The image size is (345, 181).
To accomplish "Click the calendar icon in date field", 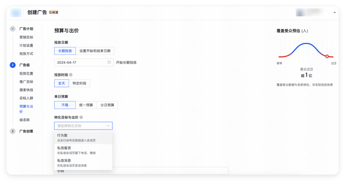I will (x=109, y=62).
